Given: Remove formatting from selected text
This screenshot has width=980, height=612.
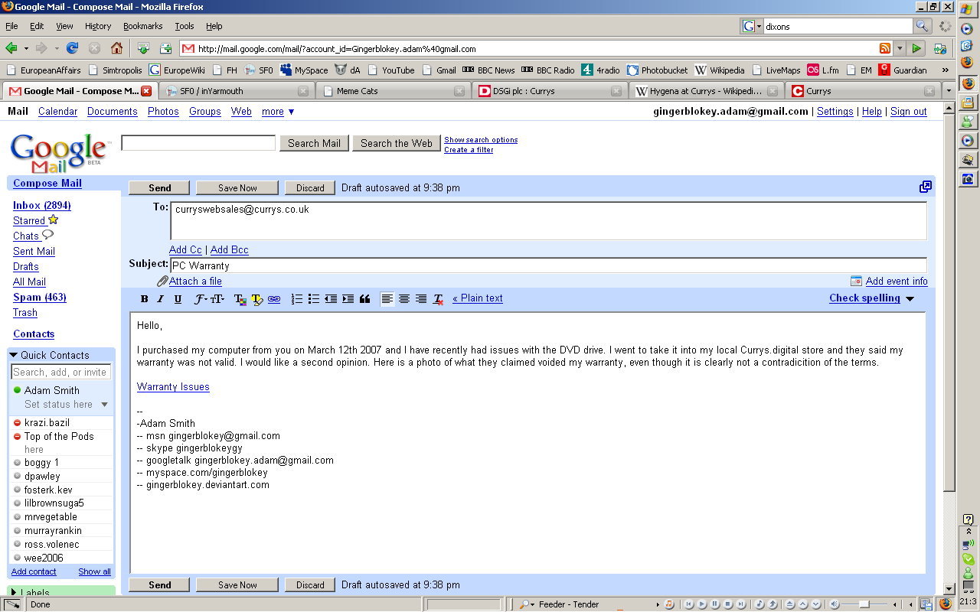Looking at the screenshot, I should [438, 299].
